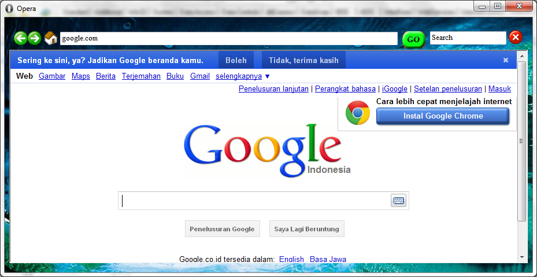The width and height of the screenshot is (537, 277).
Task: Decline with Tidak, terima kasih
Action: coord(303,60)
